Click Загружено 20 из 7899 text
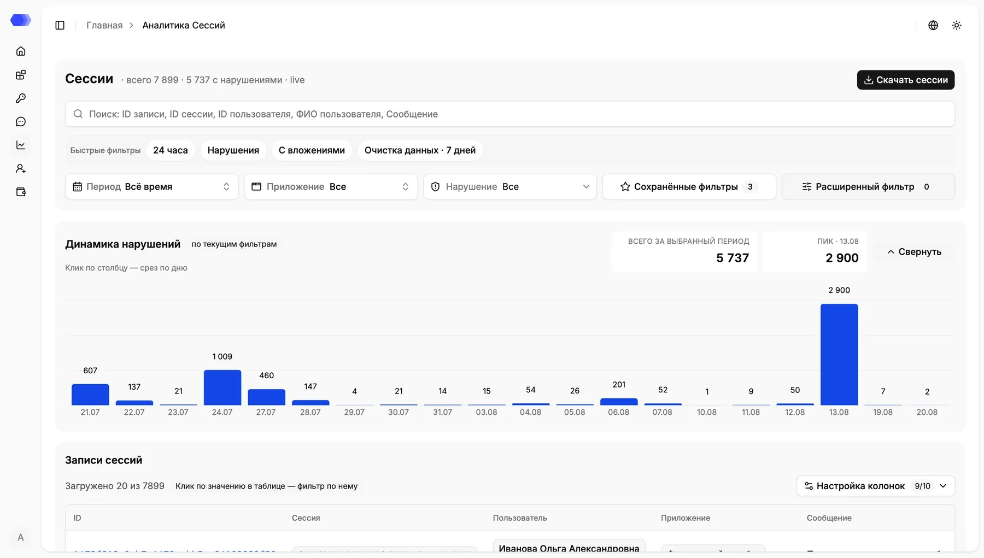The image size is (984, 558). [115, 486]
